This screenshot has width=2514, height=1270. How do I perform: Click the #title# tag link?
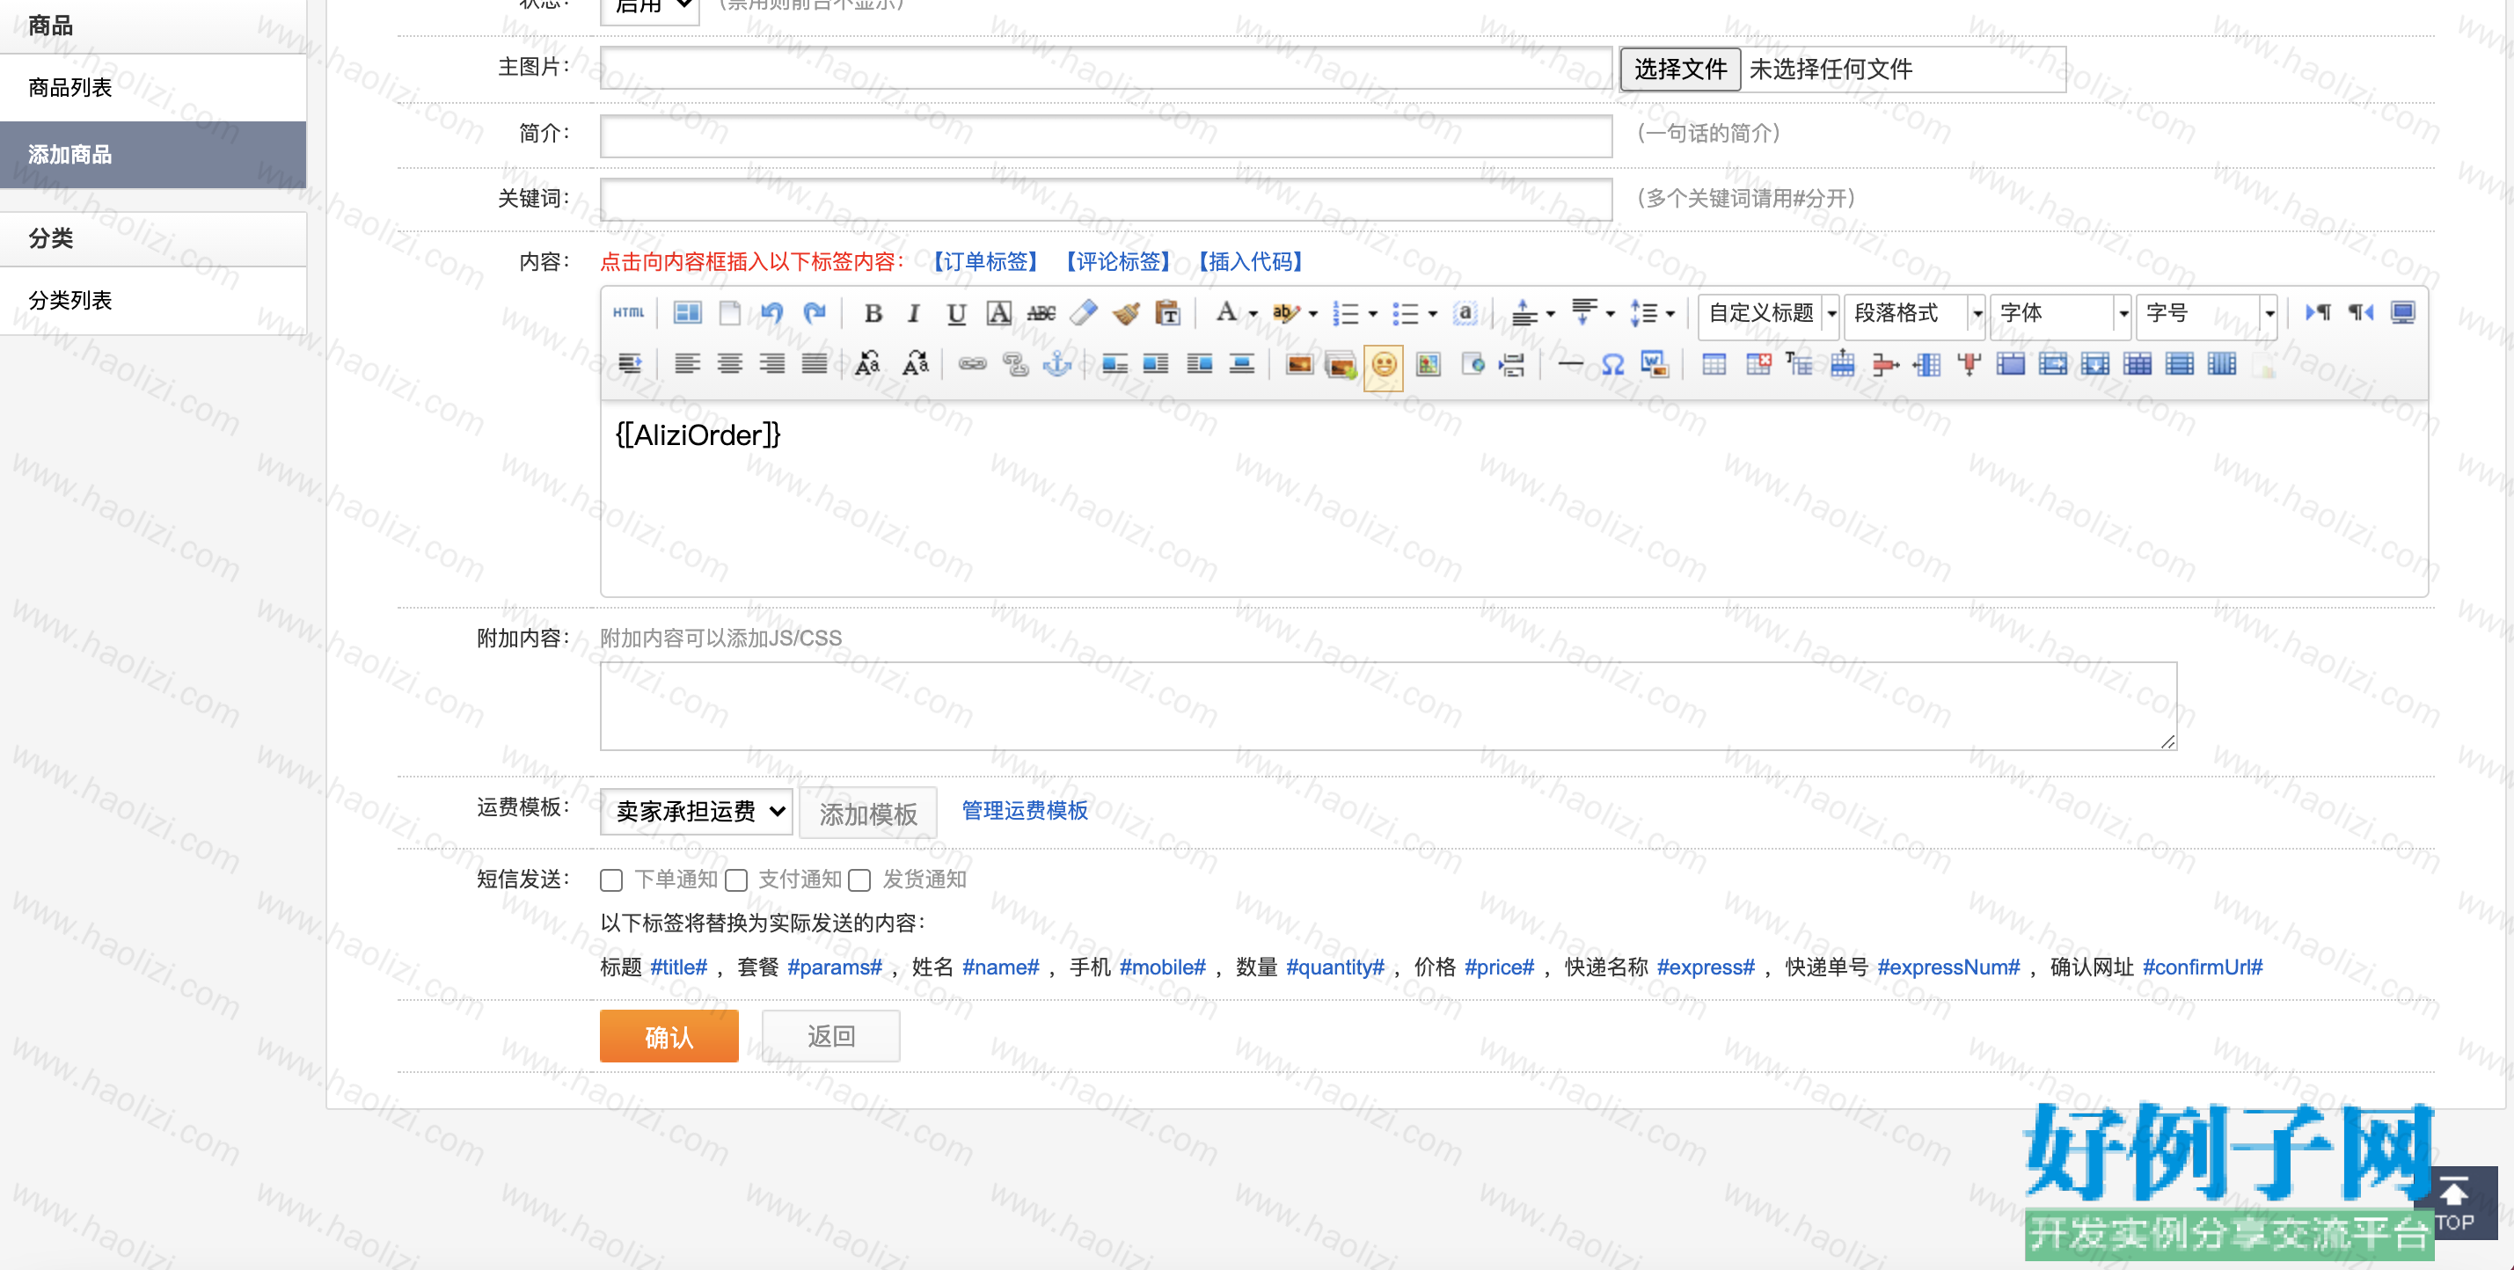coord(678,967)
